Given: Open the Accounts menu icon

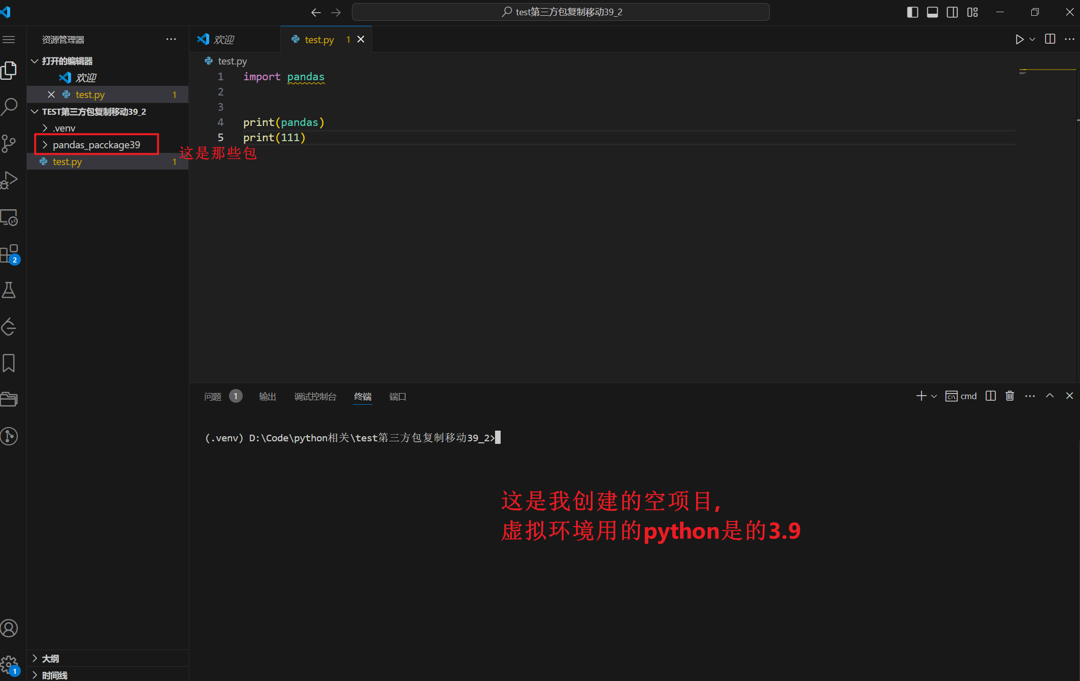Looking at the screenshot, I should click(9, 628).
